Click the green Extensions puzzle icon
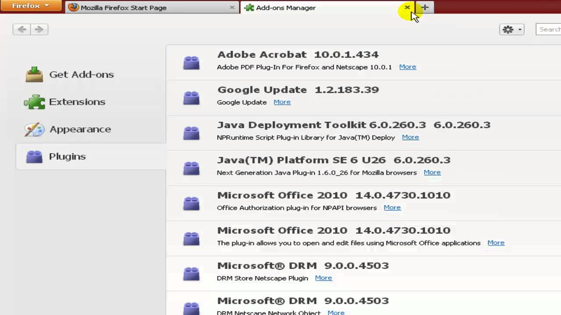 [x=34, y=102]
